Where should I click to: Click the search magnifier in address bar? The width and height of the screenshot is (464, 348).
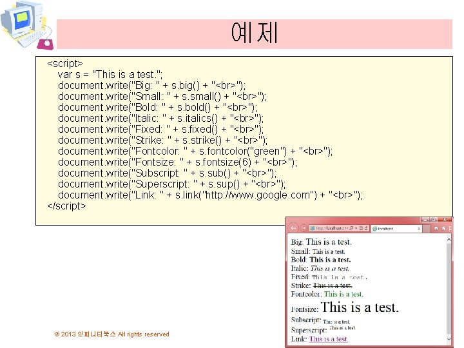(x=351, y=228)
